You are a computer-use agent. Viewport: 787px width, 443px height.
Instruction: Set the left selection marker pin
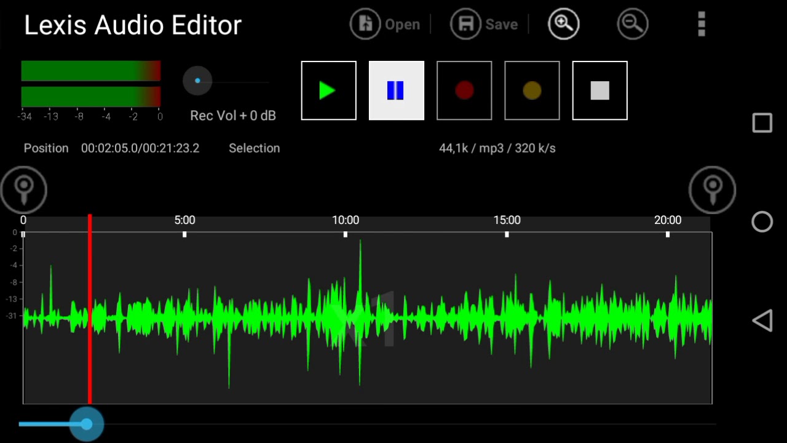coord(24,190)
